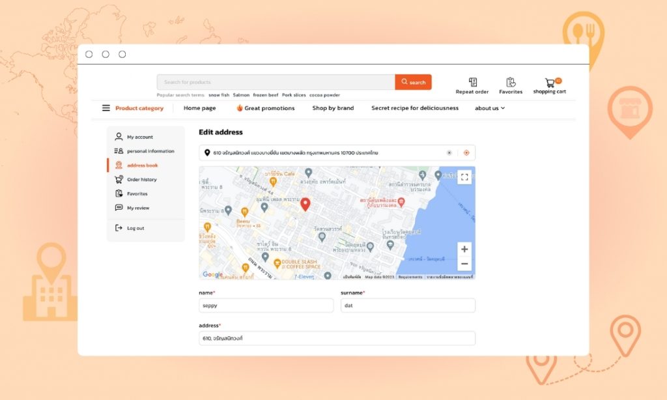Click the red map location pin
This screenshot has width=667, height=400.
click(x=305, y=205)
